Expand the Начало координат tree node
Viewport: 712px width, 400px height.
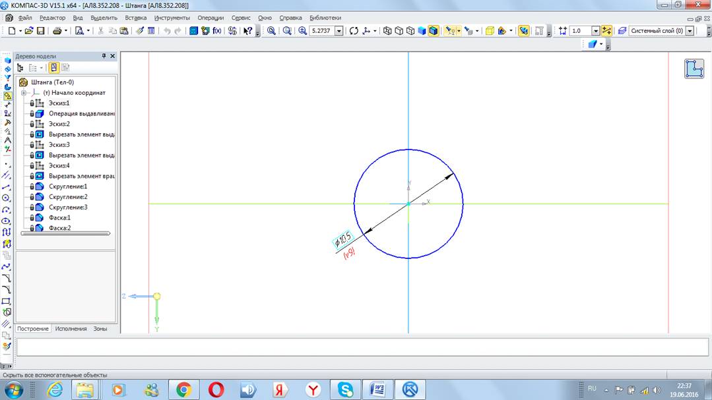click(x=24, y=93)
